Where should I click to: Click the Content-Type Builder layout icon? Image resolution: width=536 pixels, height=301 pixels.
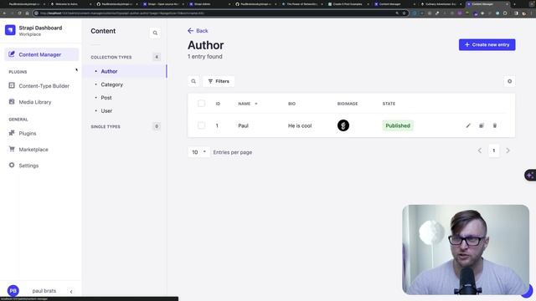tap(12, 85)
